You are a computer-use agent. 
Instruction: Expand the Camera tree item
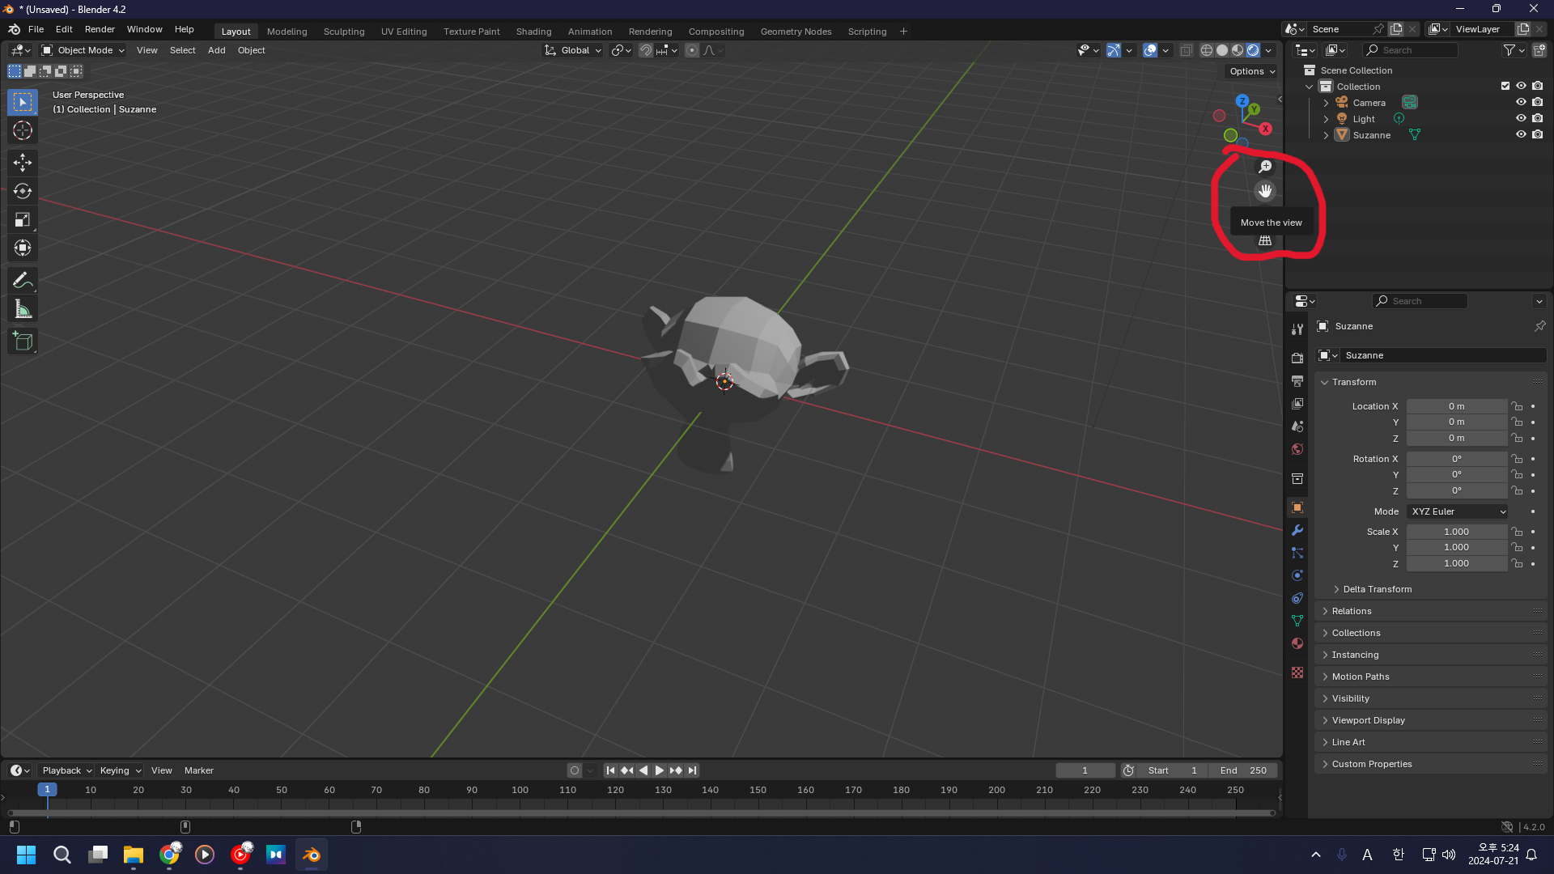point(1326,103)
